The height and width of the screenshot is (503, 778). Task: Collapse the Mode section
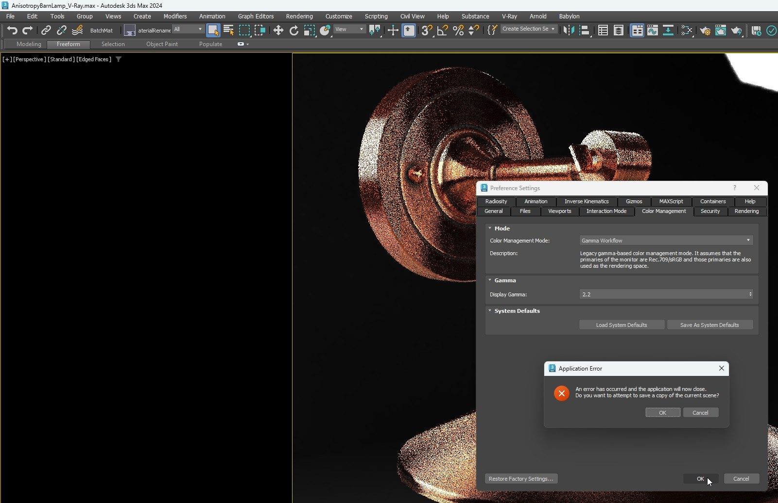490,228
